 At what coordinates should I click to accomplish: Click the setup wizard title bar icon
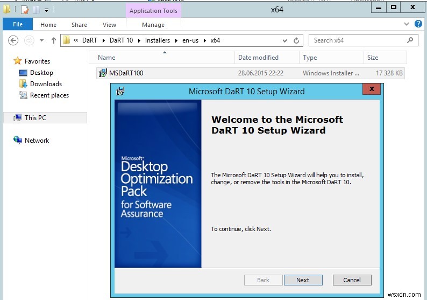tap(120, 91)
